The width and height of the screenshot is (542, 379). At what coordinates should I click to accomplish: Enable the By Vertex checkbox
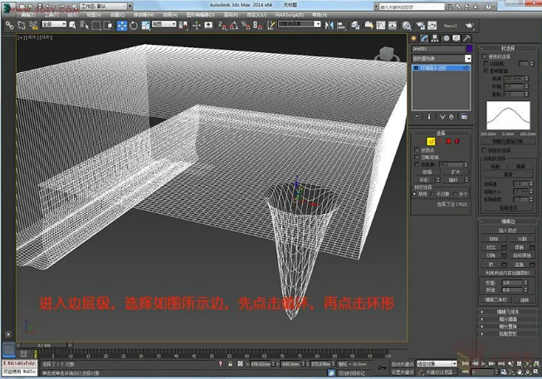click(x=416, y=150)
